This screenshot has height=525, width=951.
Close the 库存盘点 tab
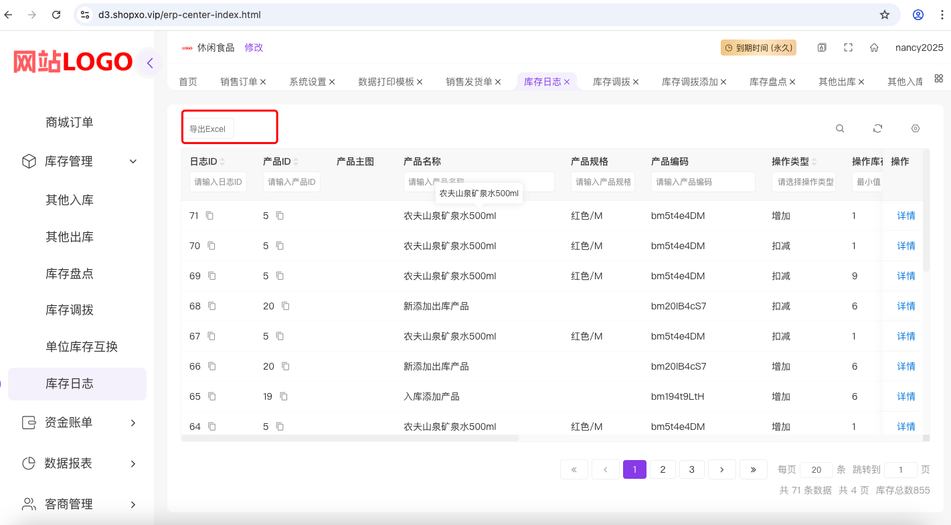pyautogui.click(x=792, y=82)
